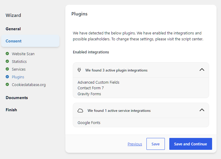This screenshot has width=221, height=159.
Task: Click green checkmark next to Statistics
Action: point(7,61)
